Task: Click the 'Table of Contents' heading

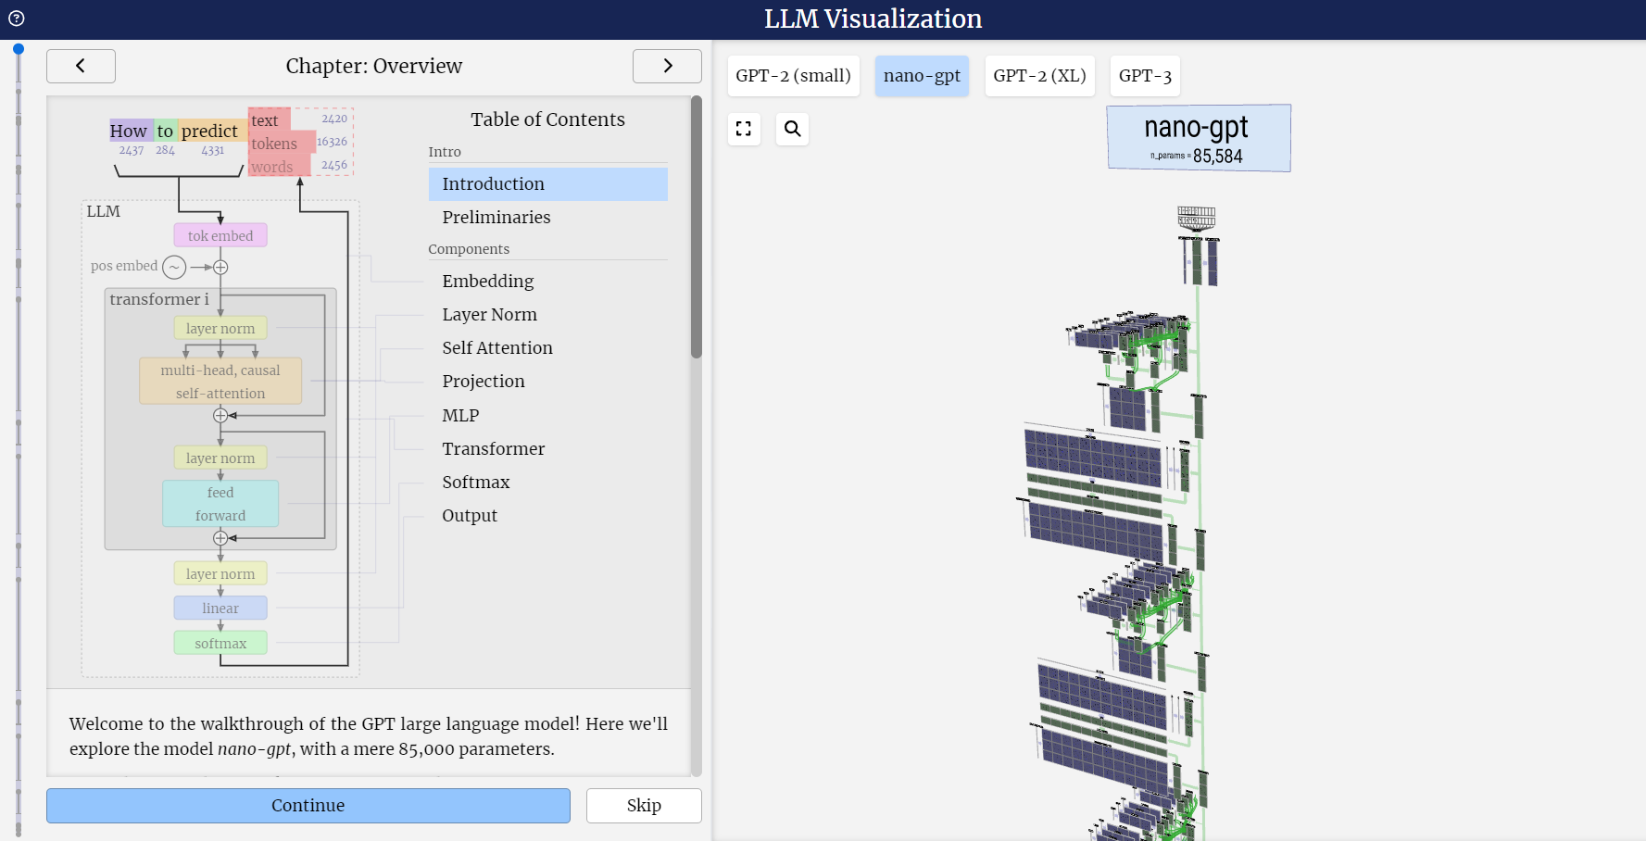Action: tap(548, 119)
